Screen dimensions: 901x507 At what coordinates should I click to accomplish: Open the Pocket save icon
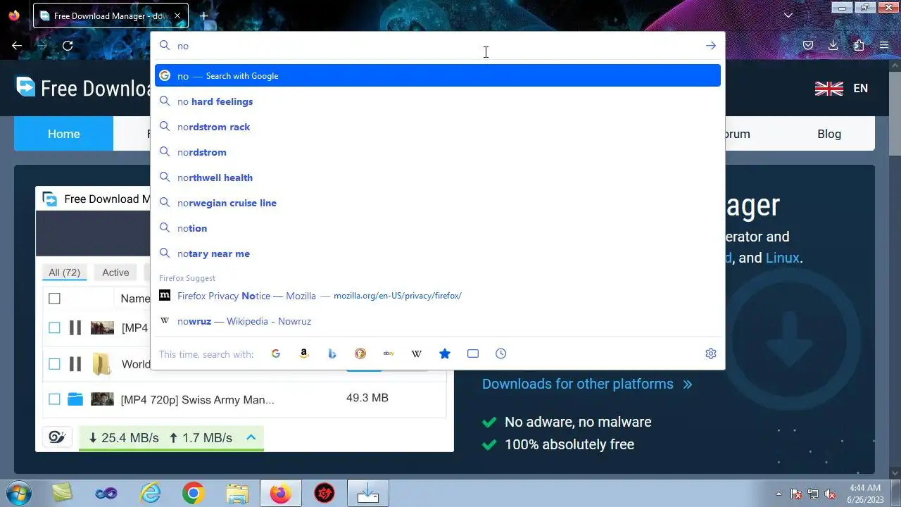pyautogui.click(x=808, y=46)
